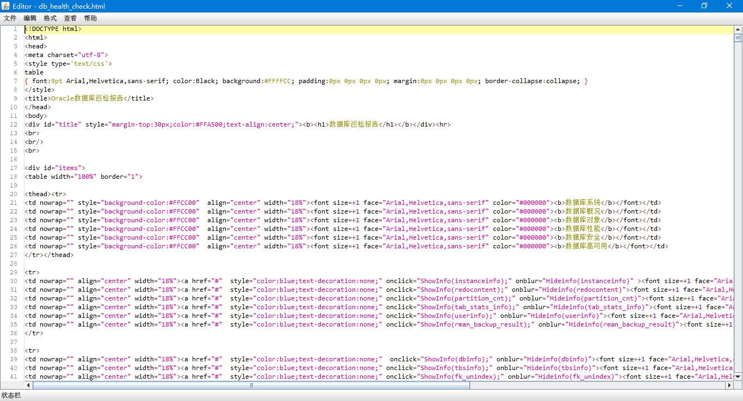Click the <meta charset="utf-8"> line

[x=66, y=55]
